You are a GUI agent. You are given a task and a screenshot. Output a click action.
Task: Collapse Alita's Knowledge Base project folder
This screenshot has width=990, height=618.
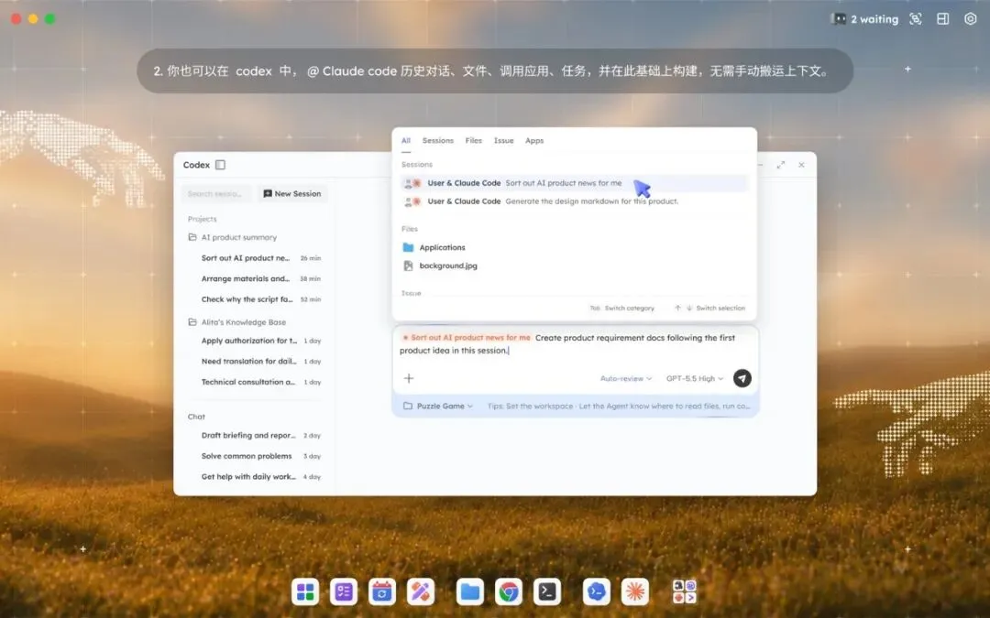pos(236,321)
